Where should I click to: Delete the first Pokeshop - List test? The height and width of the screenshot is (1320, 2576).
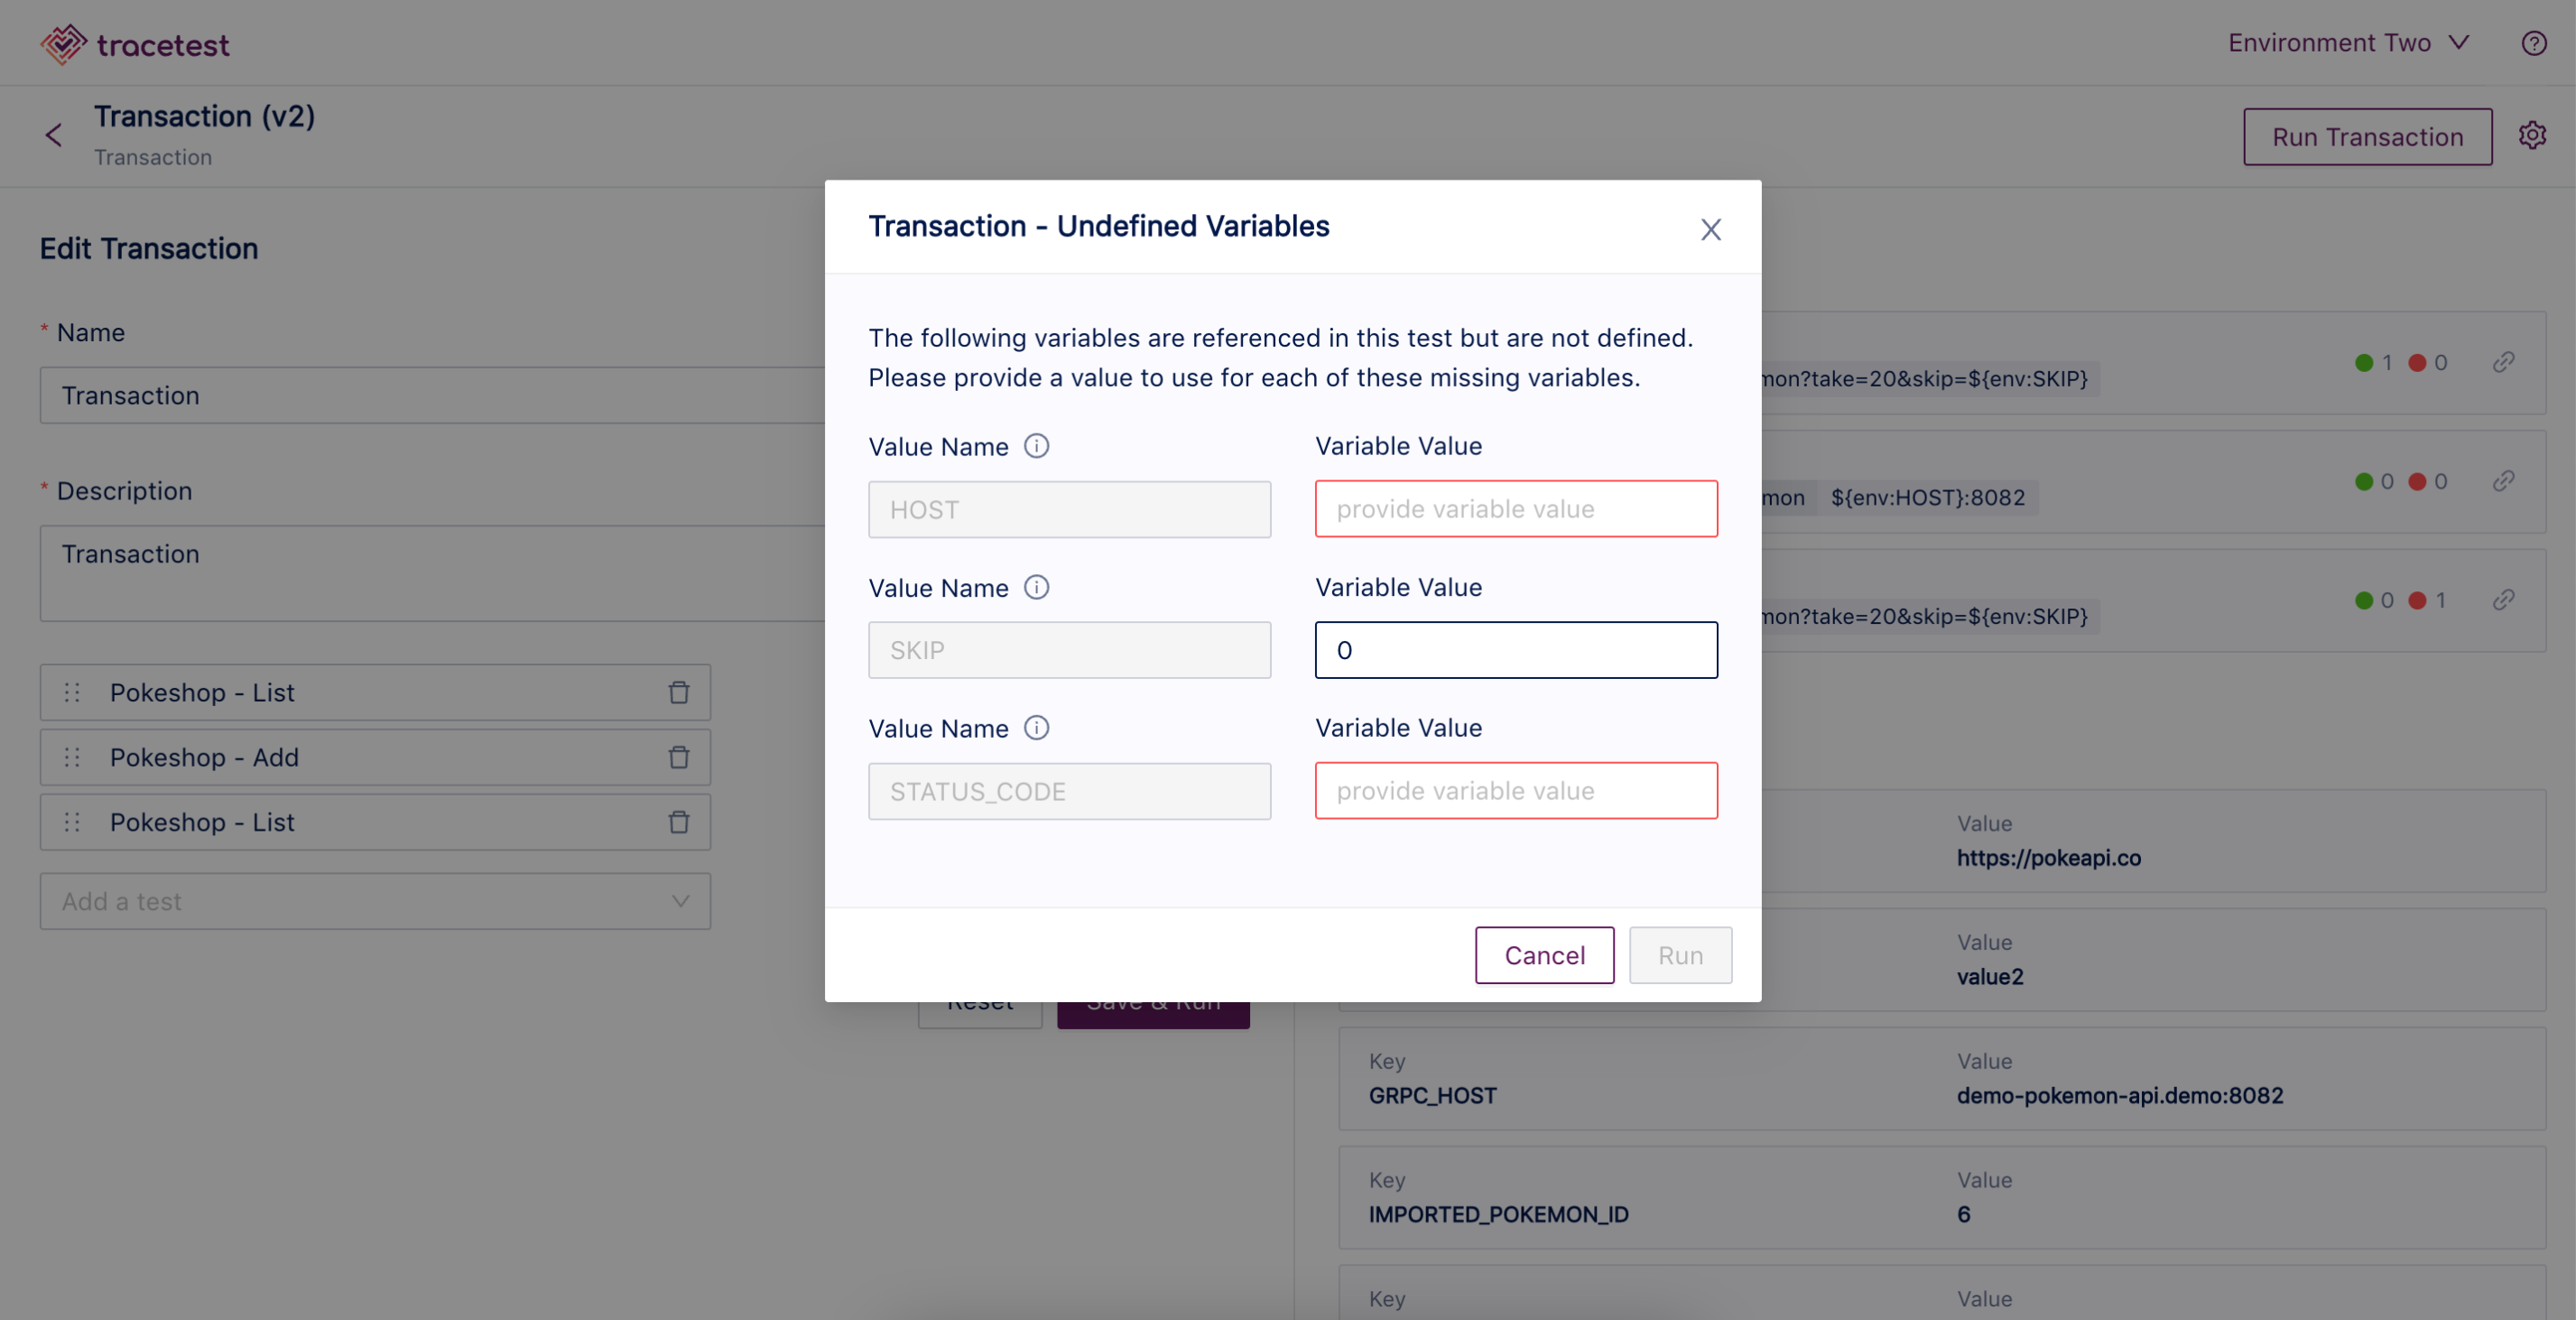tap(679, 692)
